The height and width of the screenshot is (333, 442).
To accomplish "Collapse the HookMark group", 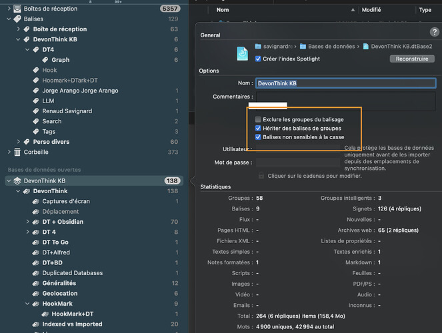I will 27,304.
